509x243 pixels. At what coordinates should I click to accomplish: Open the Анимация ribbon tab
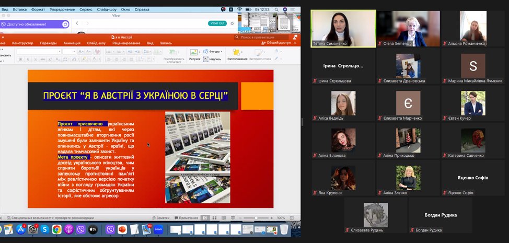72,43
